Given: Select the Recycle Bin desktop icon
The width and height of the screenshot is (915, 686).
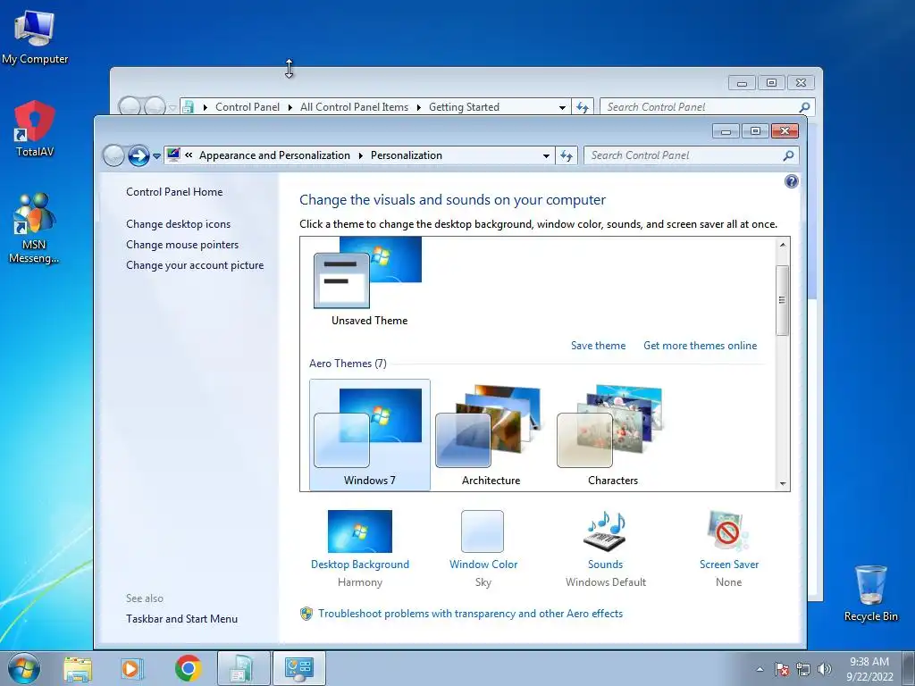Looking at the screenshot, I should pyautogui.click(x=870, y=593).
